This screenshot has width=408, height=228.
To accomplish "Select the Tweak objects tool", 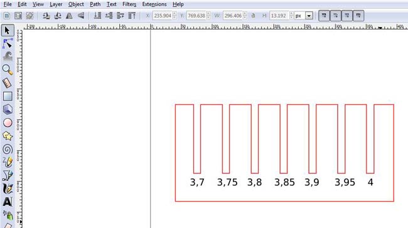I will coord(8,56).
